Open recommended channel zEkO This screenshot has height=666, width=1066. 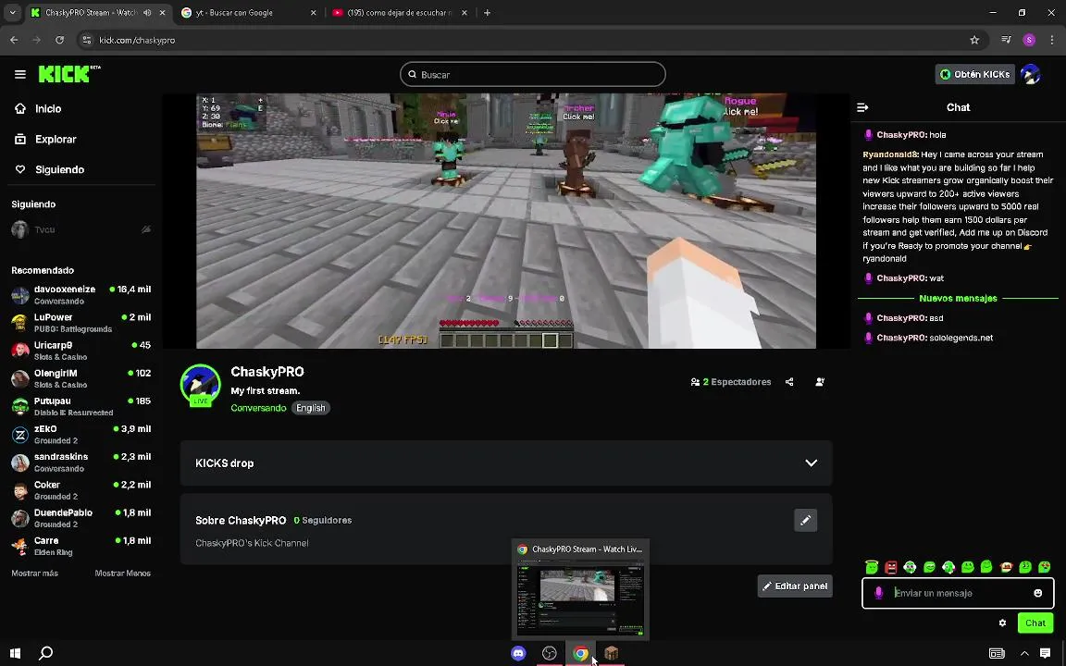click(x=81, y=434)
